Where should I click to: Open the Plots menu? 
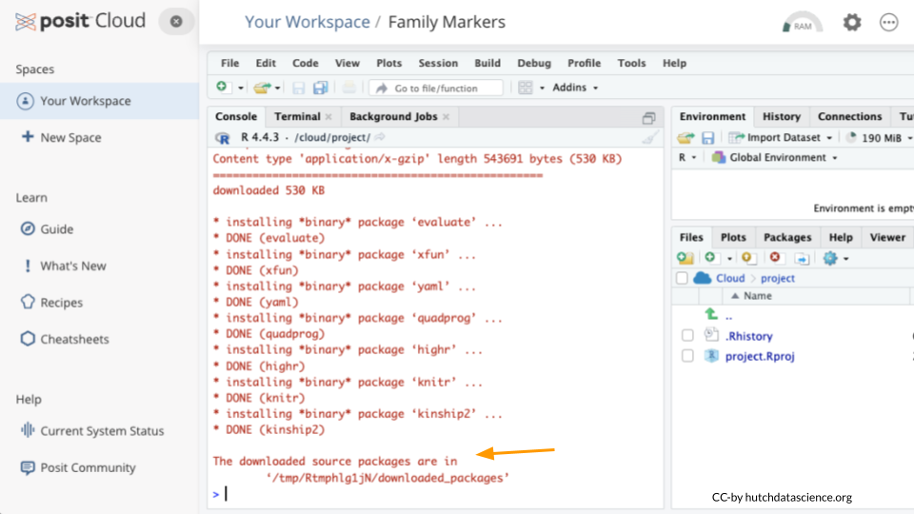(388, 63)
